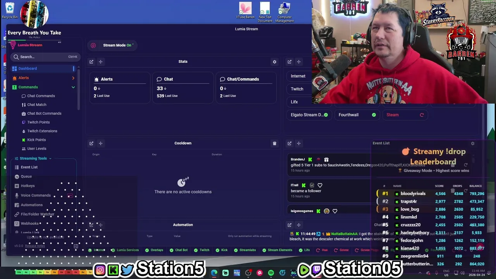Click the Govee status in bottom bar
This screenshot has height=279, width=496.
pyautogui.click(x=341, y=250)
